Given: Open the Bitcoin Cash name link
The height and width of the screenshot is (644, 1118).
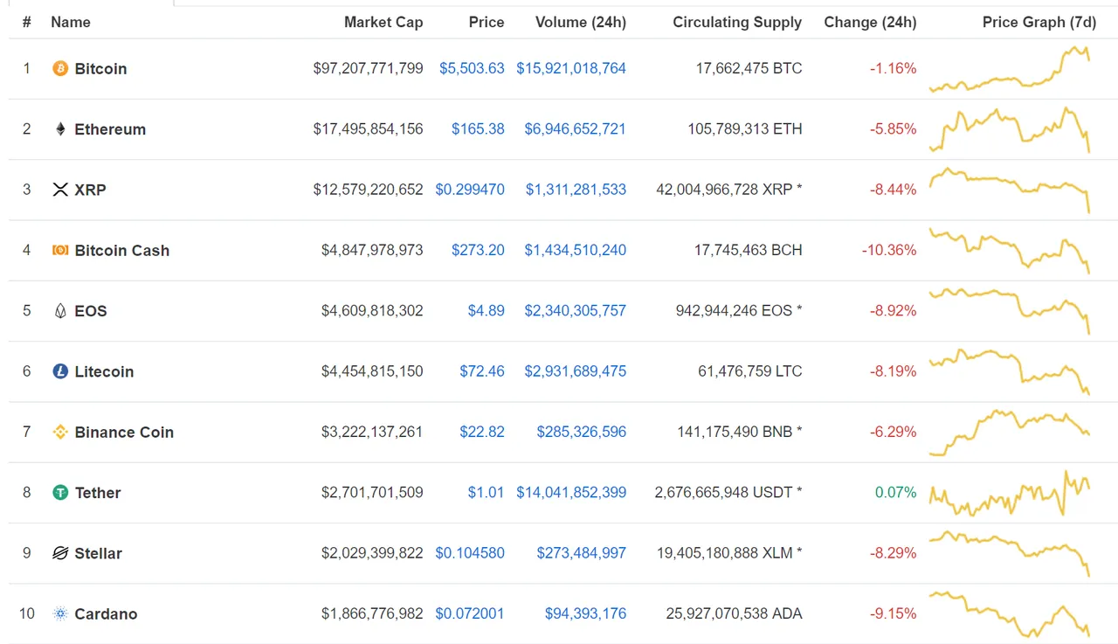Looking at the screenshot, I should point(122,250).
